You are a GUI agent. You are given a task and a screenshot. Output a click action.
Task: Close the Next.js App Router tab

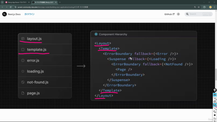[29, 2]
